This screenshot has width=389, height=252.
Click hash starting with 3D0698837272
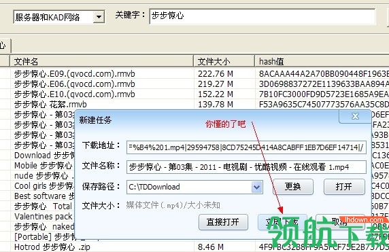tap(324, 84)
